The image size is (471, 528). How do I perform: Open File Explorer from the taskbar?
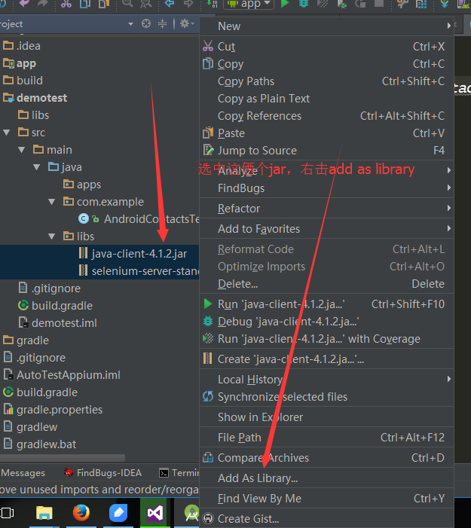coord(44,513)
